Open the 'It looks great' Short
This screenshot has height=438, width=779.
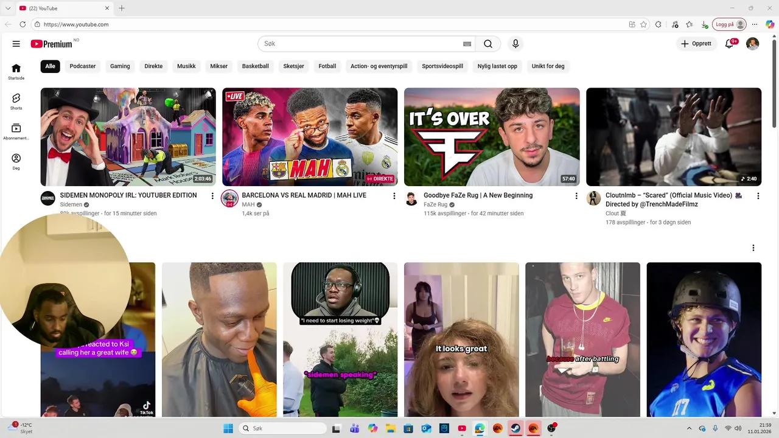[x=461, y=339]
